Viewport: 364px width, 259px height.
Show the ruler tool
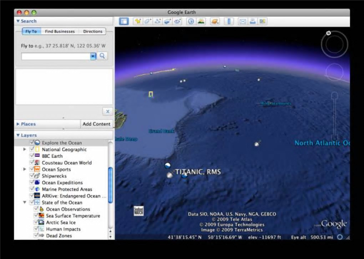[x=229, y=21]
